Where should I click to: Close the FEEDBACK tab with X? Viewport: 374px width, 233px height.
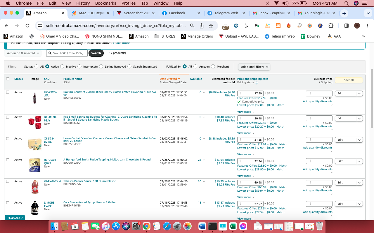[x=22, y=218]
